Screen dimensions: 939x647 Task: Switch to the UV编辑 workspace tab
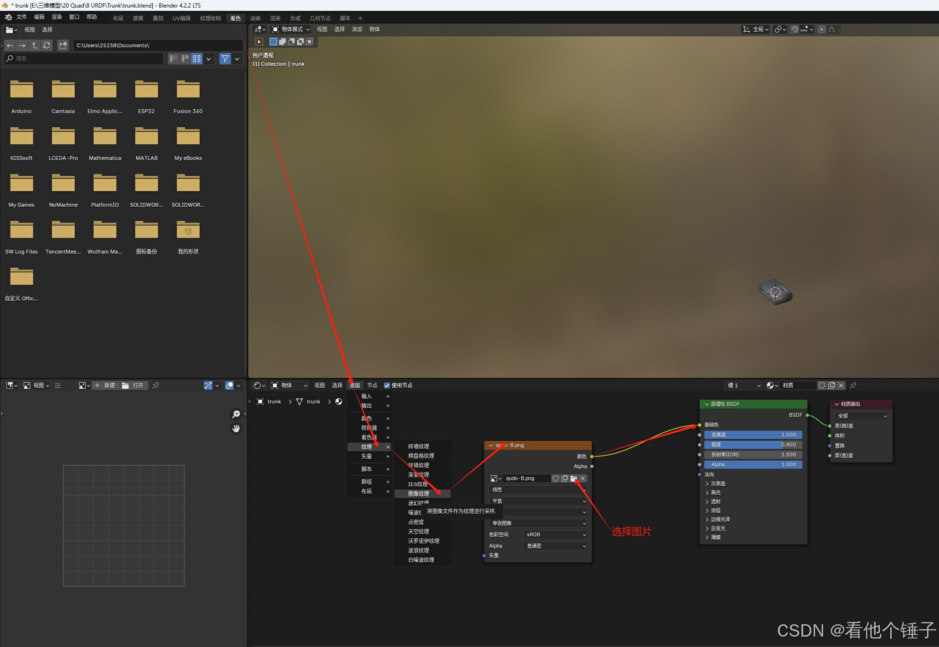tap(181, 18)
